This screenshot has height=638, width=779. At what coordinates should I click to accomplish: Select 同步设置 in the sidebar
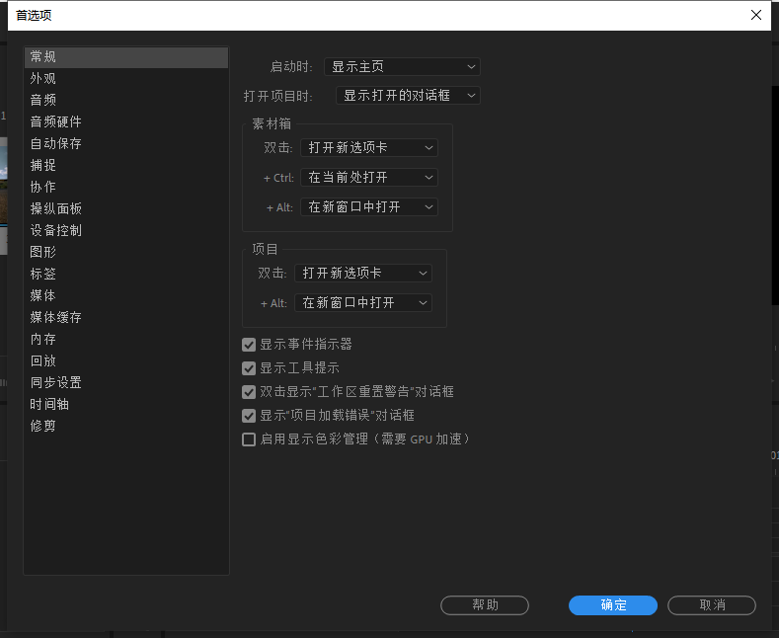[126, 382]
